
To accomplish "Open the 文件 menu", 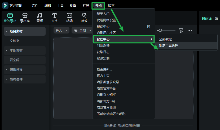I will [35, 6].
